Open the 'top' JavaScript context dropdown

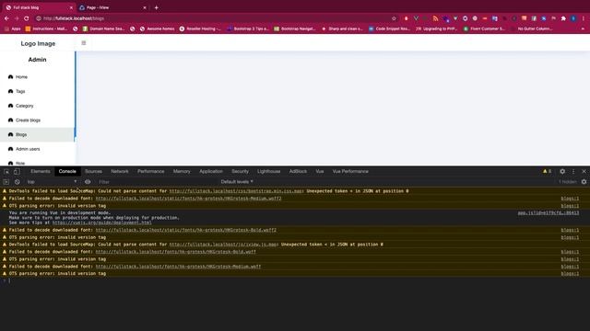52,182
